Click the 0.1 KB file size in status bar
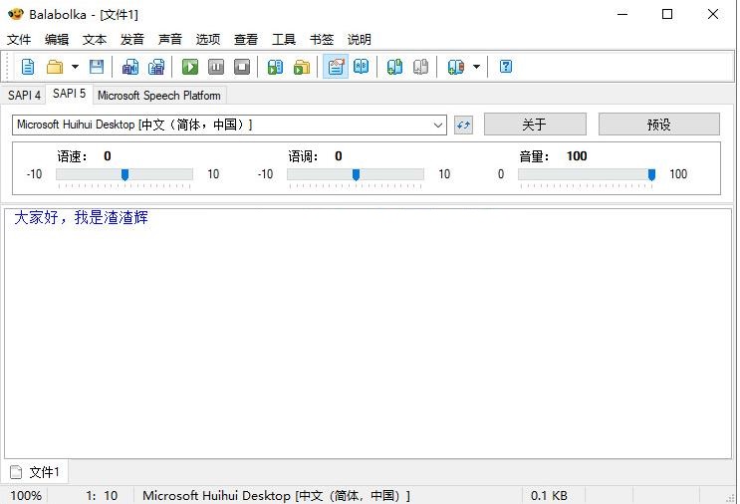740x504 pixels. pos(549,495)
